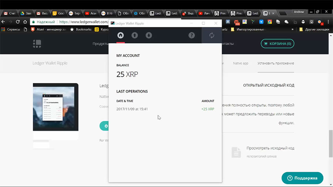This screenshot has height=187, width=333.
Task: Open the help question mark in the wallet
Action: point(192,35)
